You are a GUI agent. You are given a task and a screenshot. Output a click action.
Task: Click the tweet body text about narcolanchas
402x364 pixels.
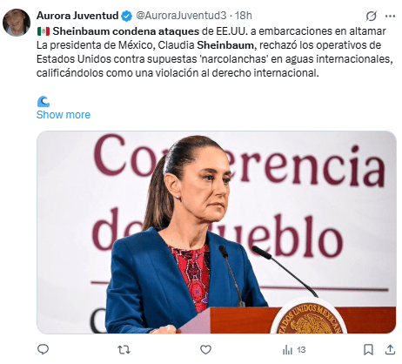(x=215, y=59)
